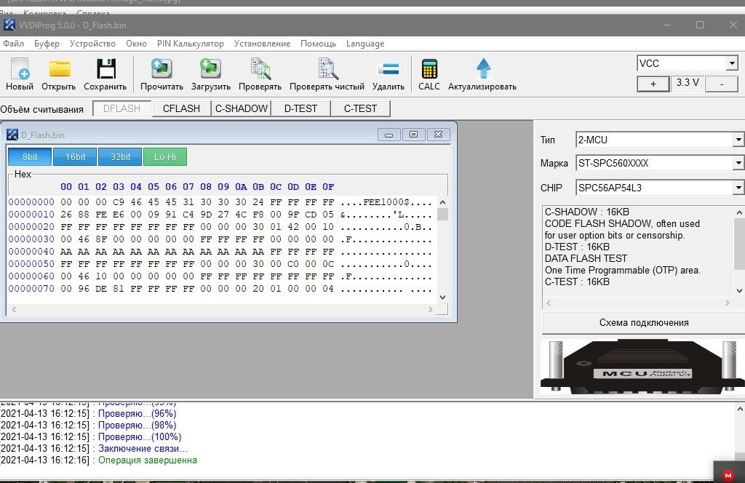Maximize the D_Flash.bin child window
The image size is (745, 483).
point(413,135)
